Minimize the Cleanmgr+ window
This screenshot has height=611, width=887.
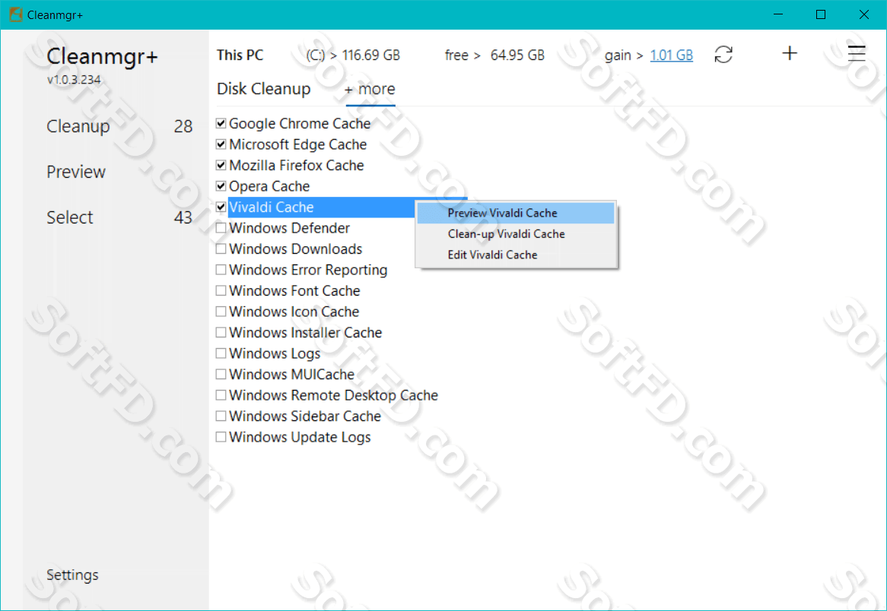point(778,14)
